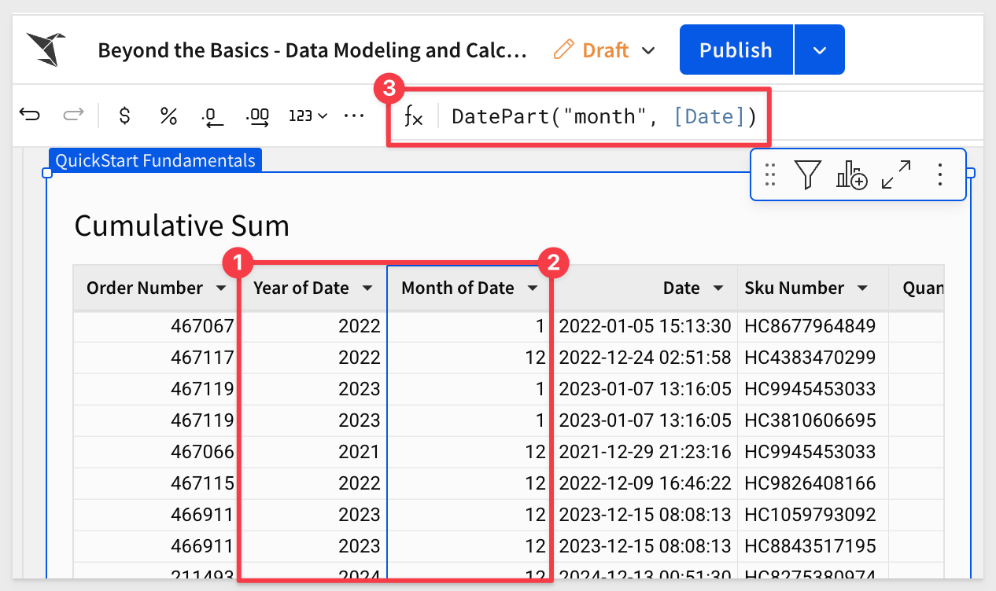Select SKU cell HC8843517195
Image resolution: width=996 pixels, height=591 pixels.
[x=813, y=546]
